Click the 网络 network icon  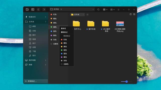pos(26,65)
